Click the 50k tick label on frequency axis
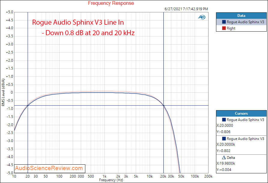The height and width of the screenshot is (183, 268). point(181,176)
